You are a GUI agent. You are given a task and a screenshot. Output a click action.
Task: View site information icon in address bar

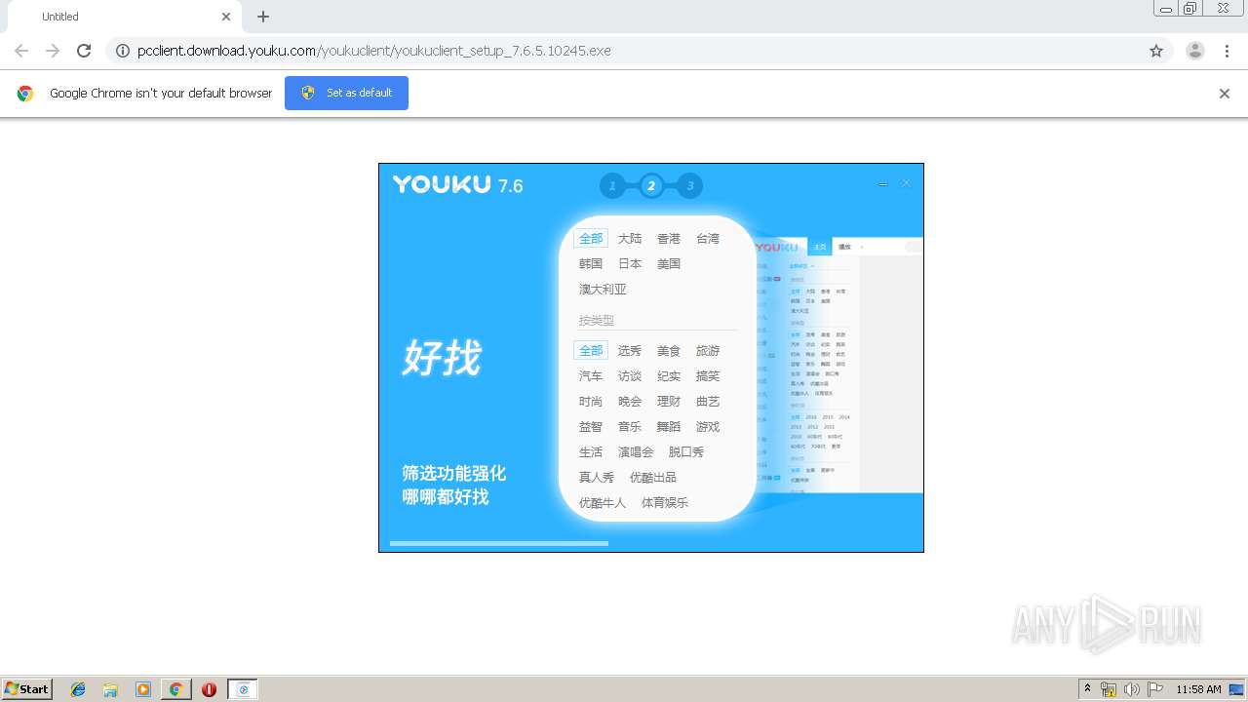pyautogui.click(x=123, y=51)
